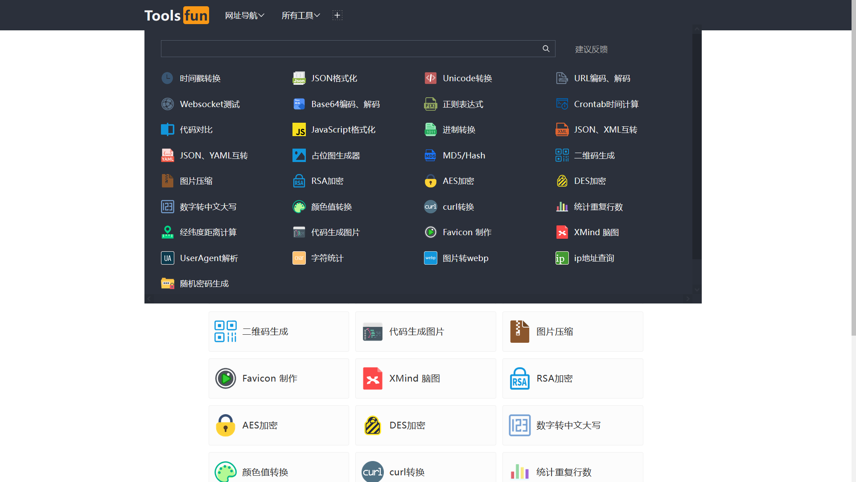Click the 占位图生成器 image icon
Image resolution: width=856 pixels, height=482 pixels.
[299, 155]
